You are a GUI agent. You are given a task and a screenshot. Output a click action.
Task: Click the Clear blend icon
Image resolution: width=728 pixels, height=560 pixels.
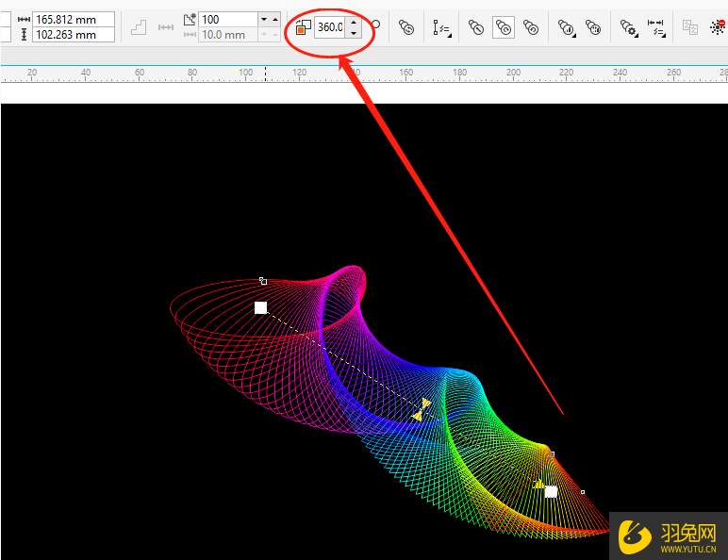click(x=717, y=28)
